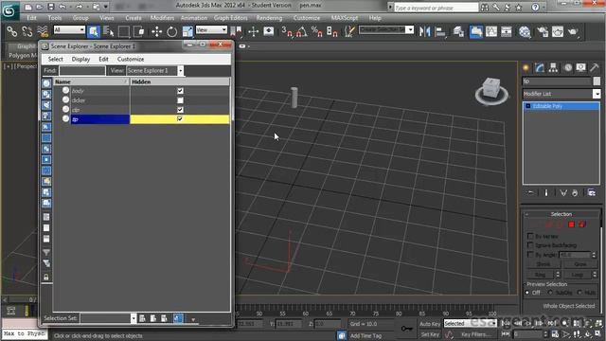Toggle Hidden checkbox for body

(180, 91)
